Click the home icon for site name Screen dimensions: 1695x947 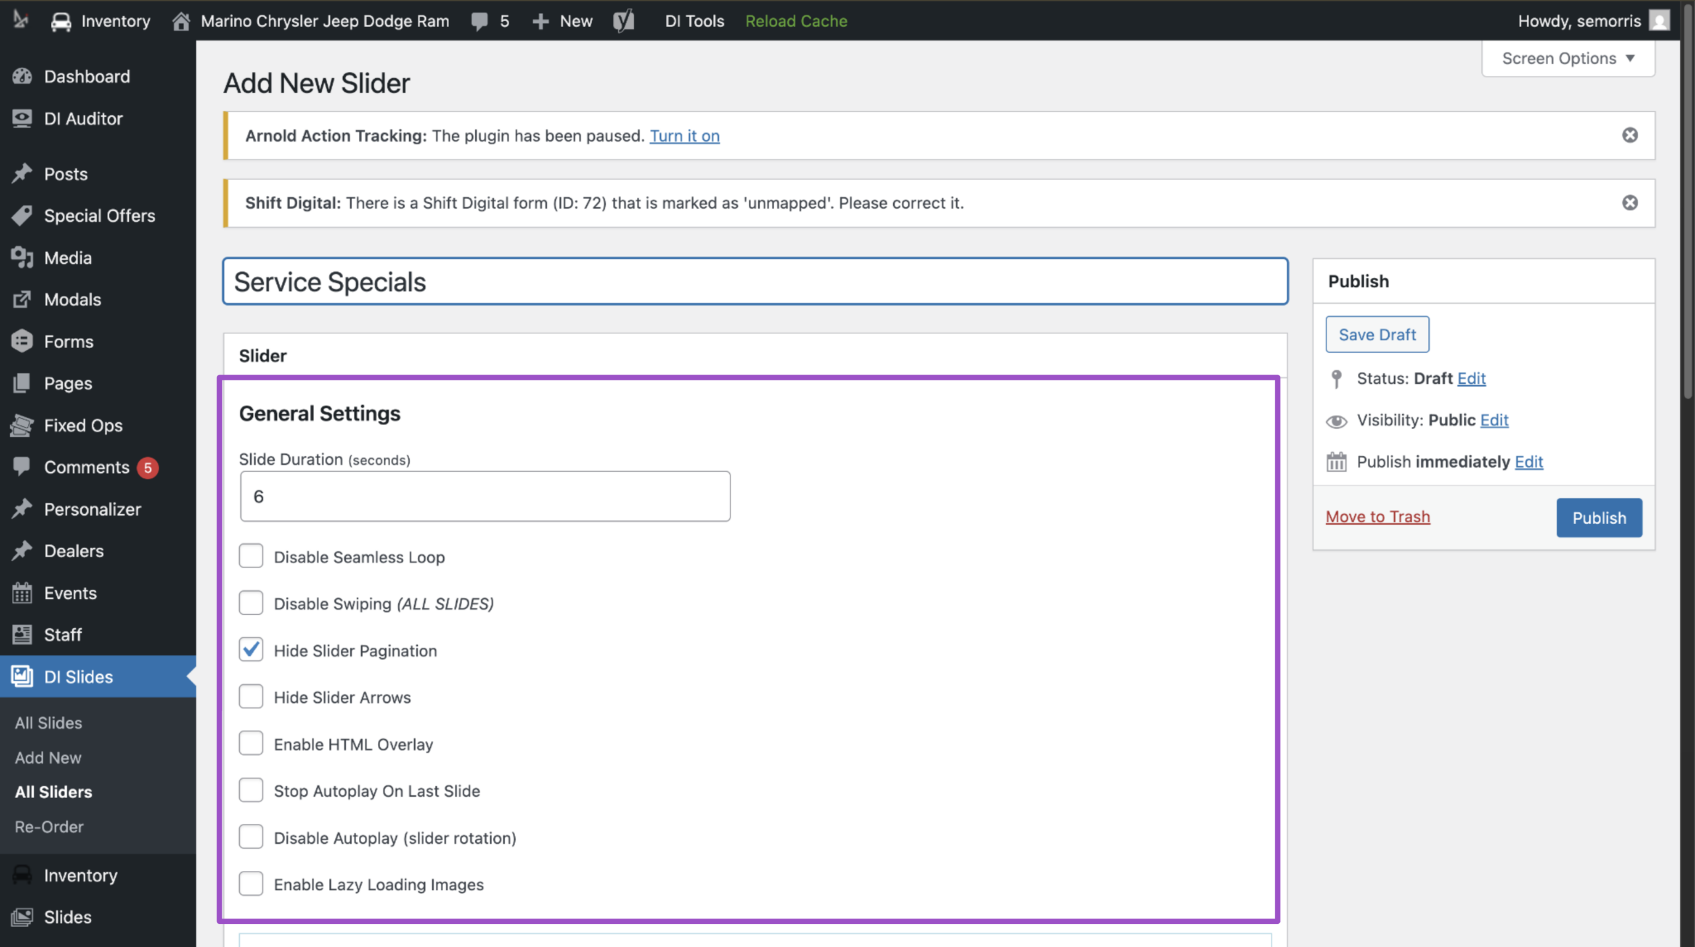coord(181,21)
